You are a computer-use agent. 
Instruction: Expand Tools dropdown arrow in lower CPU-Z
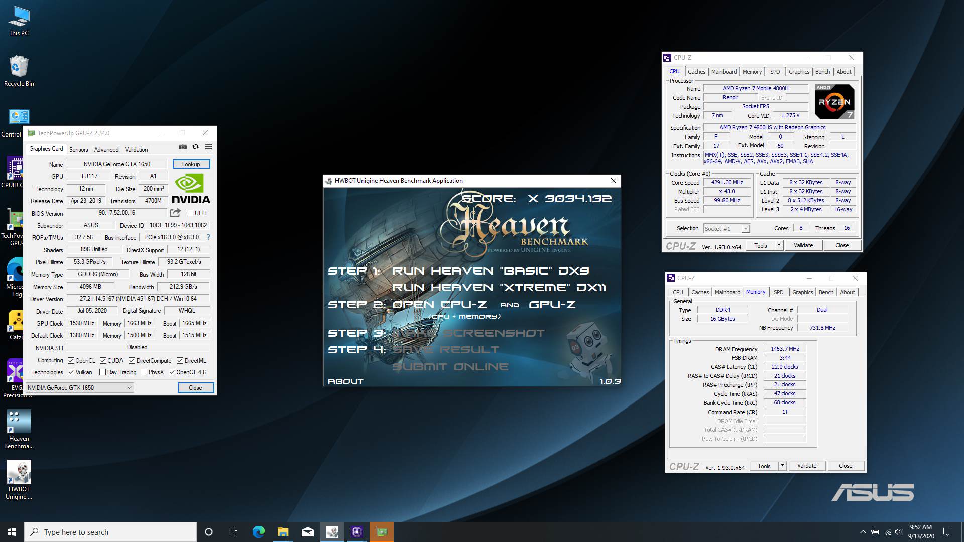[x=782, y=466]
